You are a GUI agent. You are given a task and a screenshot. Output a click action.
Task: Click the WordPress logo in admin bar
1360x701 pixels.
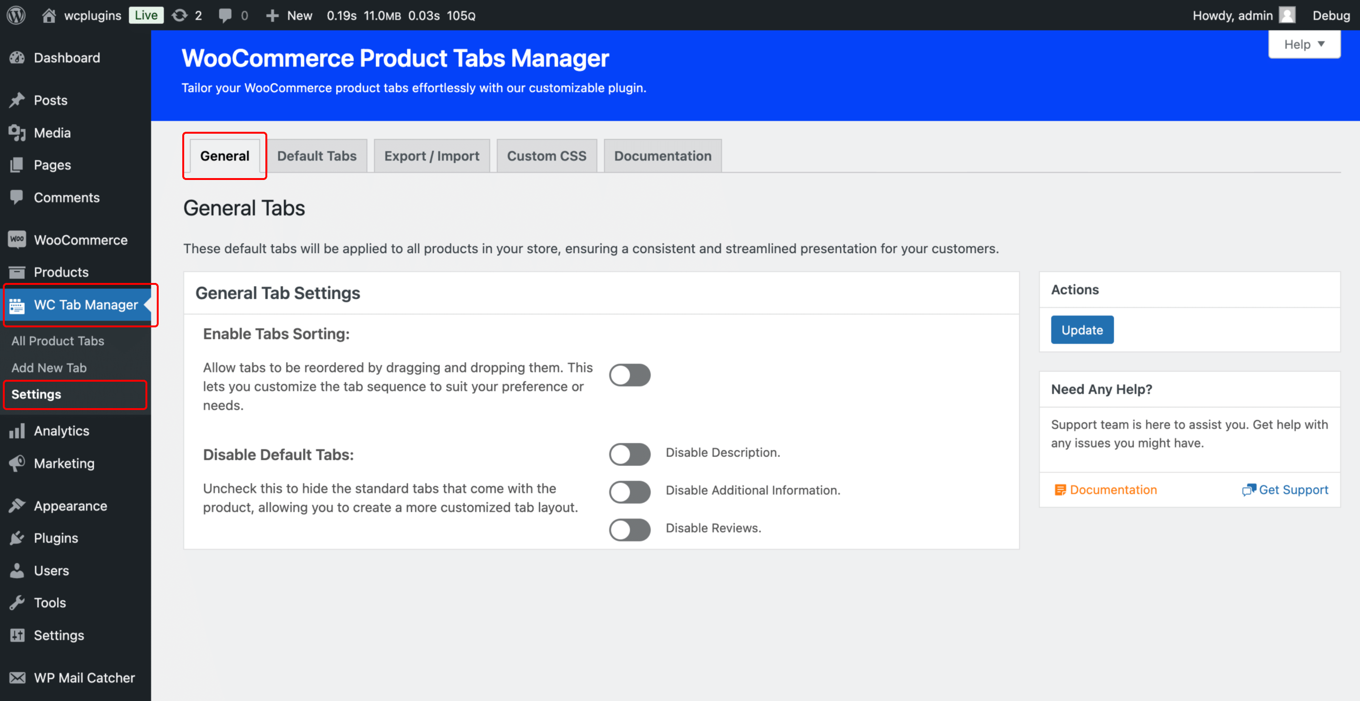click(x=15, y=15)
